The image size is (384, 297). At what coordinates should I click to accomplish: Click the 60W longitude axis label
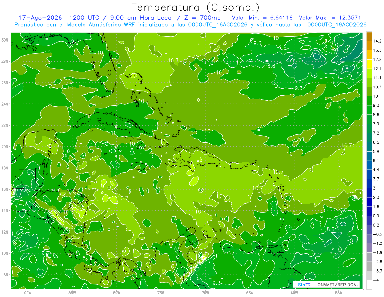(x=294, y=293)
